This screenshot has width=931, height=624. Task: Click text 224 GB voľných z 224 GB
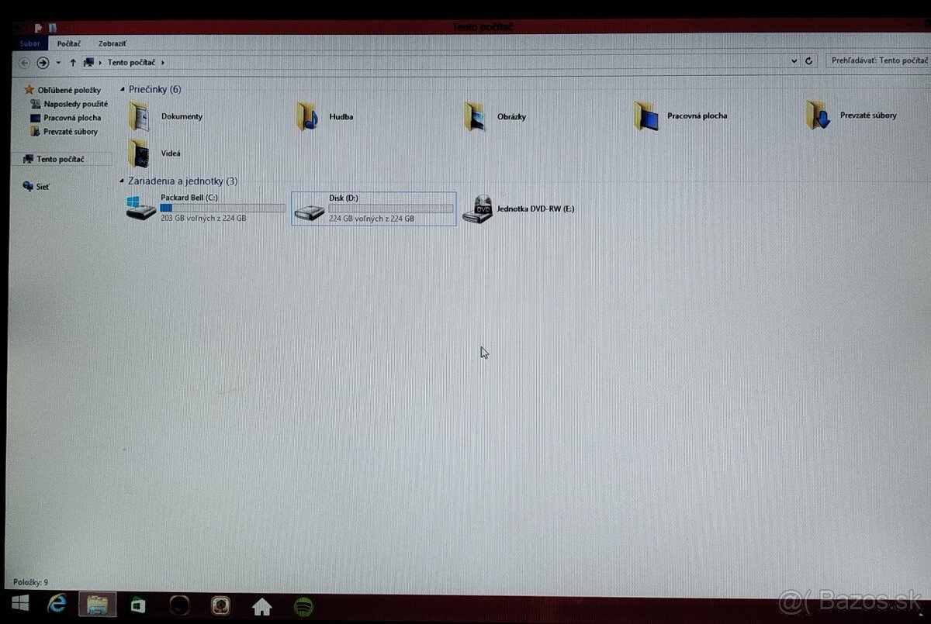click(x=372, y=219)
